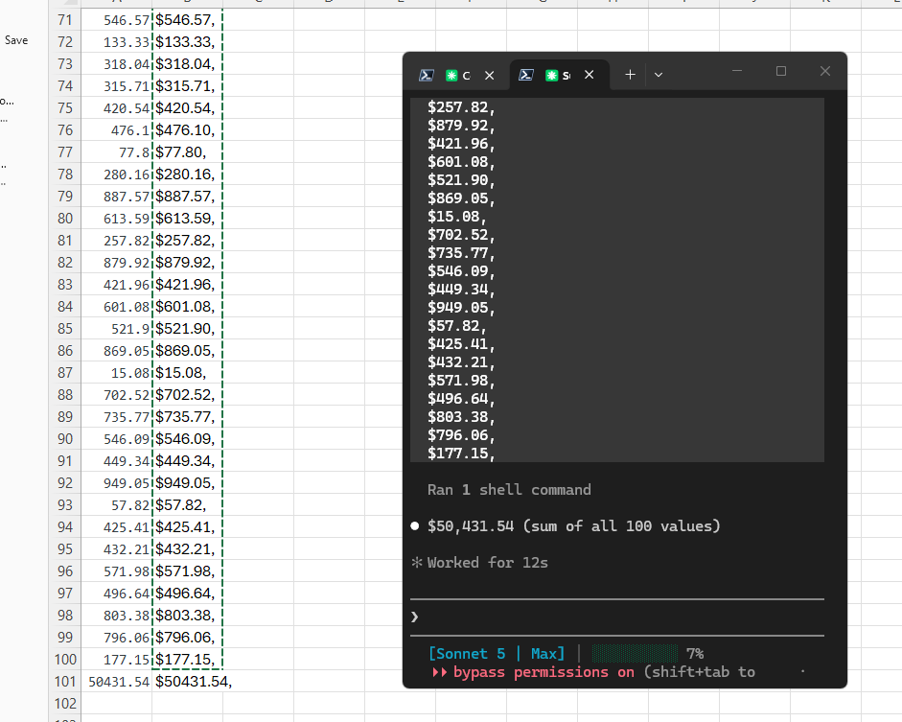Select cell with $613.59, in row 80
902x722 pixels.
point(187,219)
